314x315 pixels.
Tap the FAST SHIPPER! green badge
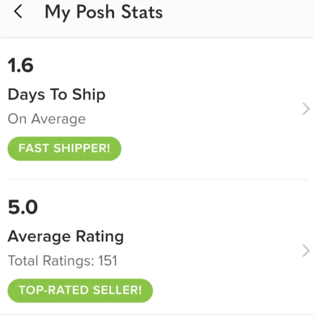pyautogui.click(x=64, y=148)
